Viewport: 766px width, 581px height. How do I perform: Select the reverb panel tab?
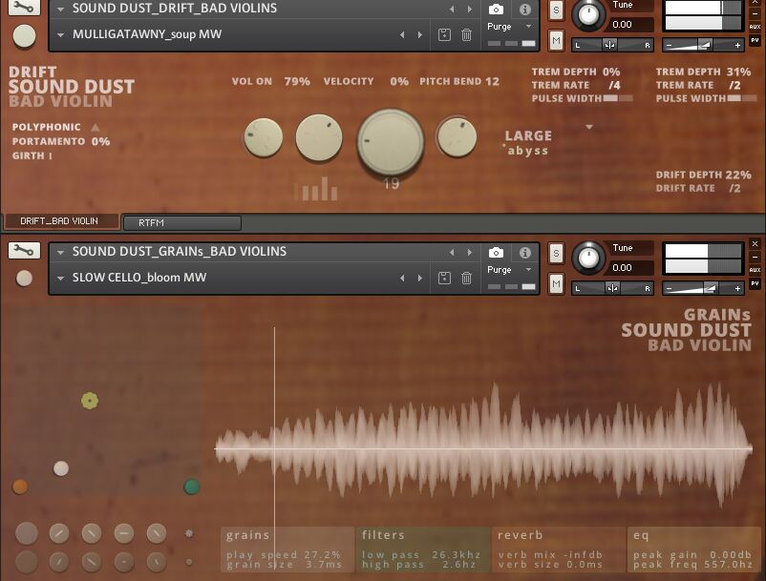pyautogui.click(x=559, y=550)
